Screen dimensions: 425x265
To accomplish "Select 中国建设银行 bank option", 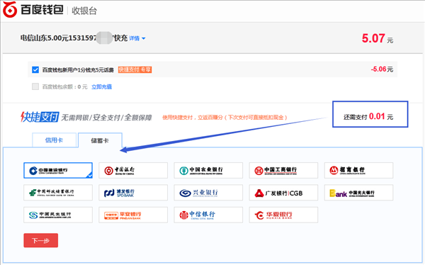I will (x=58, y=170).
